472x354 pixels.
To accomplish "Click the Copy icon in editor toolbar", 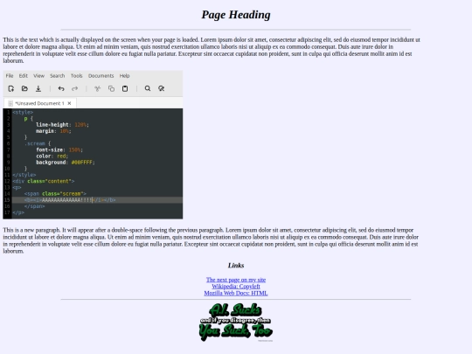I will 111,88.
